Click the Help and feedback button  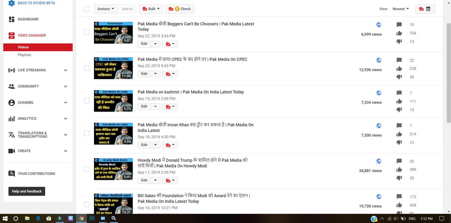(x=27, y=191)
